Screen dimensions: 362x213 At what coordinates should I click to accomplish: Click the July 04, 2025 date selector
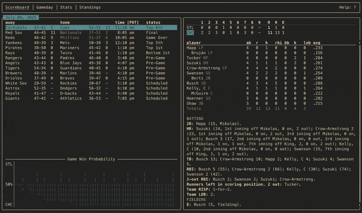coord(21,17)
